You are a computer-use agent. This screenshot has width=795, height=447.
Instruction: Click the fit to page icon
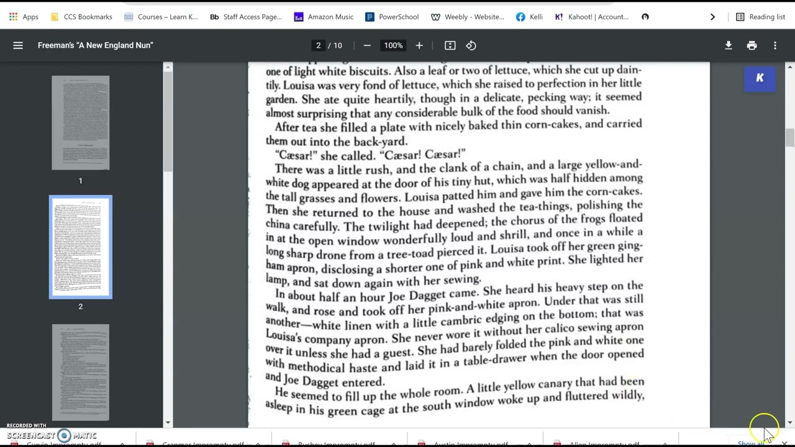(450, 45)
